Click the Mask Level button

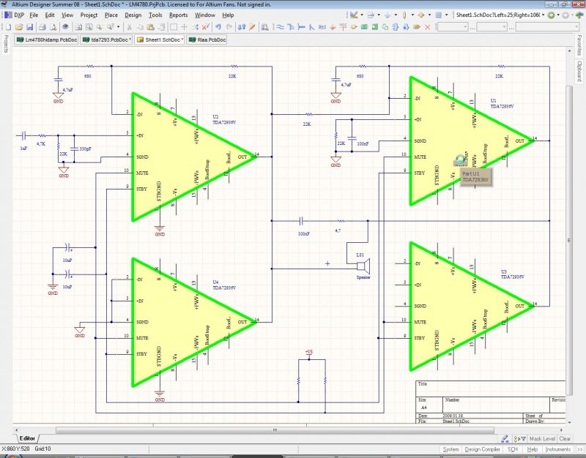[x=542, y=438]
